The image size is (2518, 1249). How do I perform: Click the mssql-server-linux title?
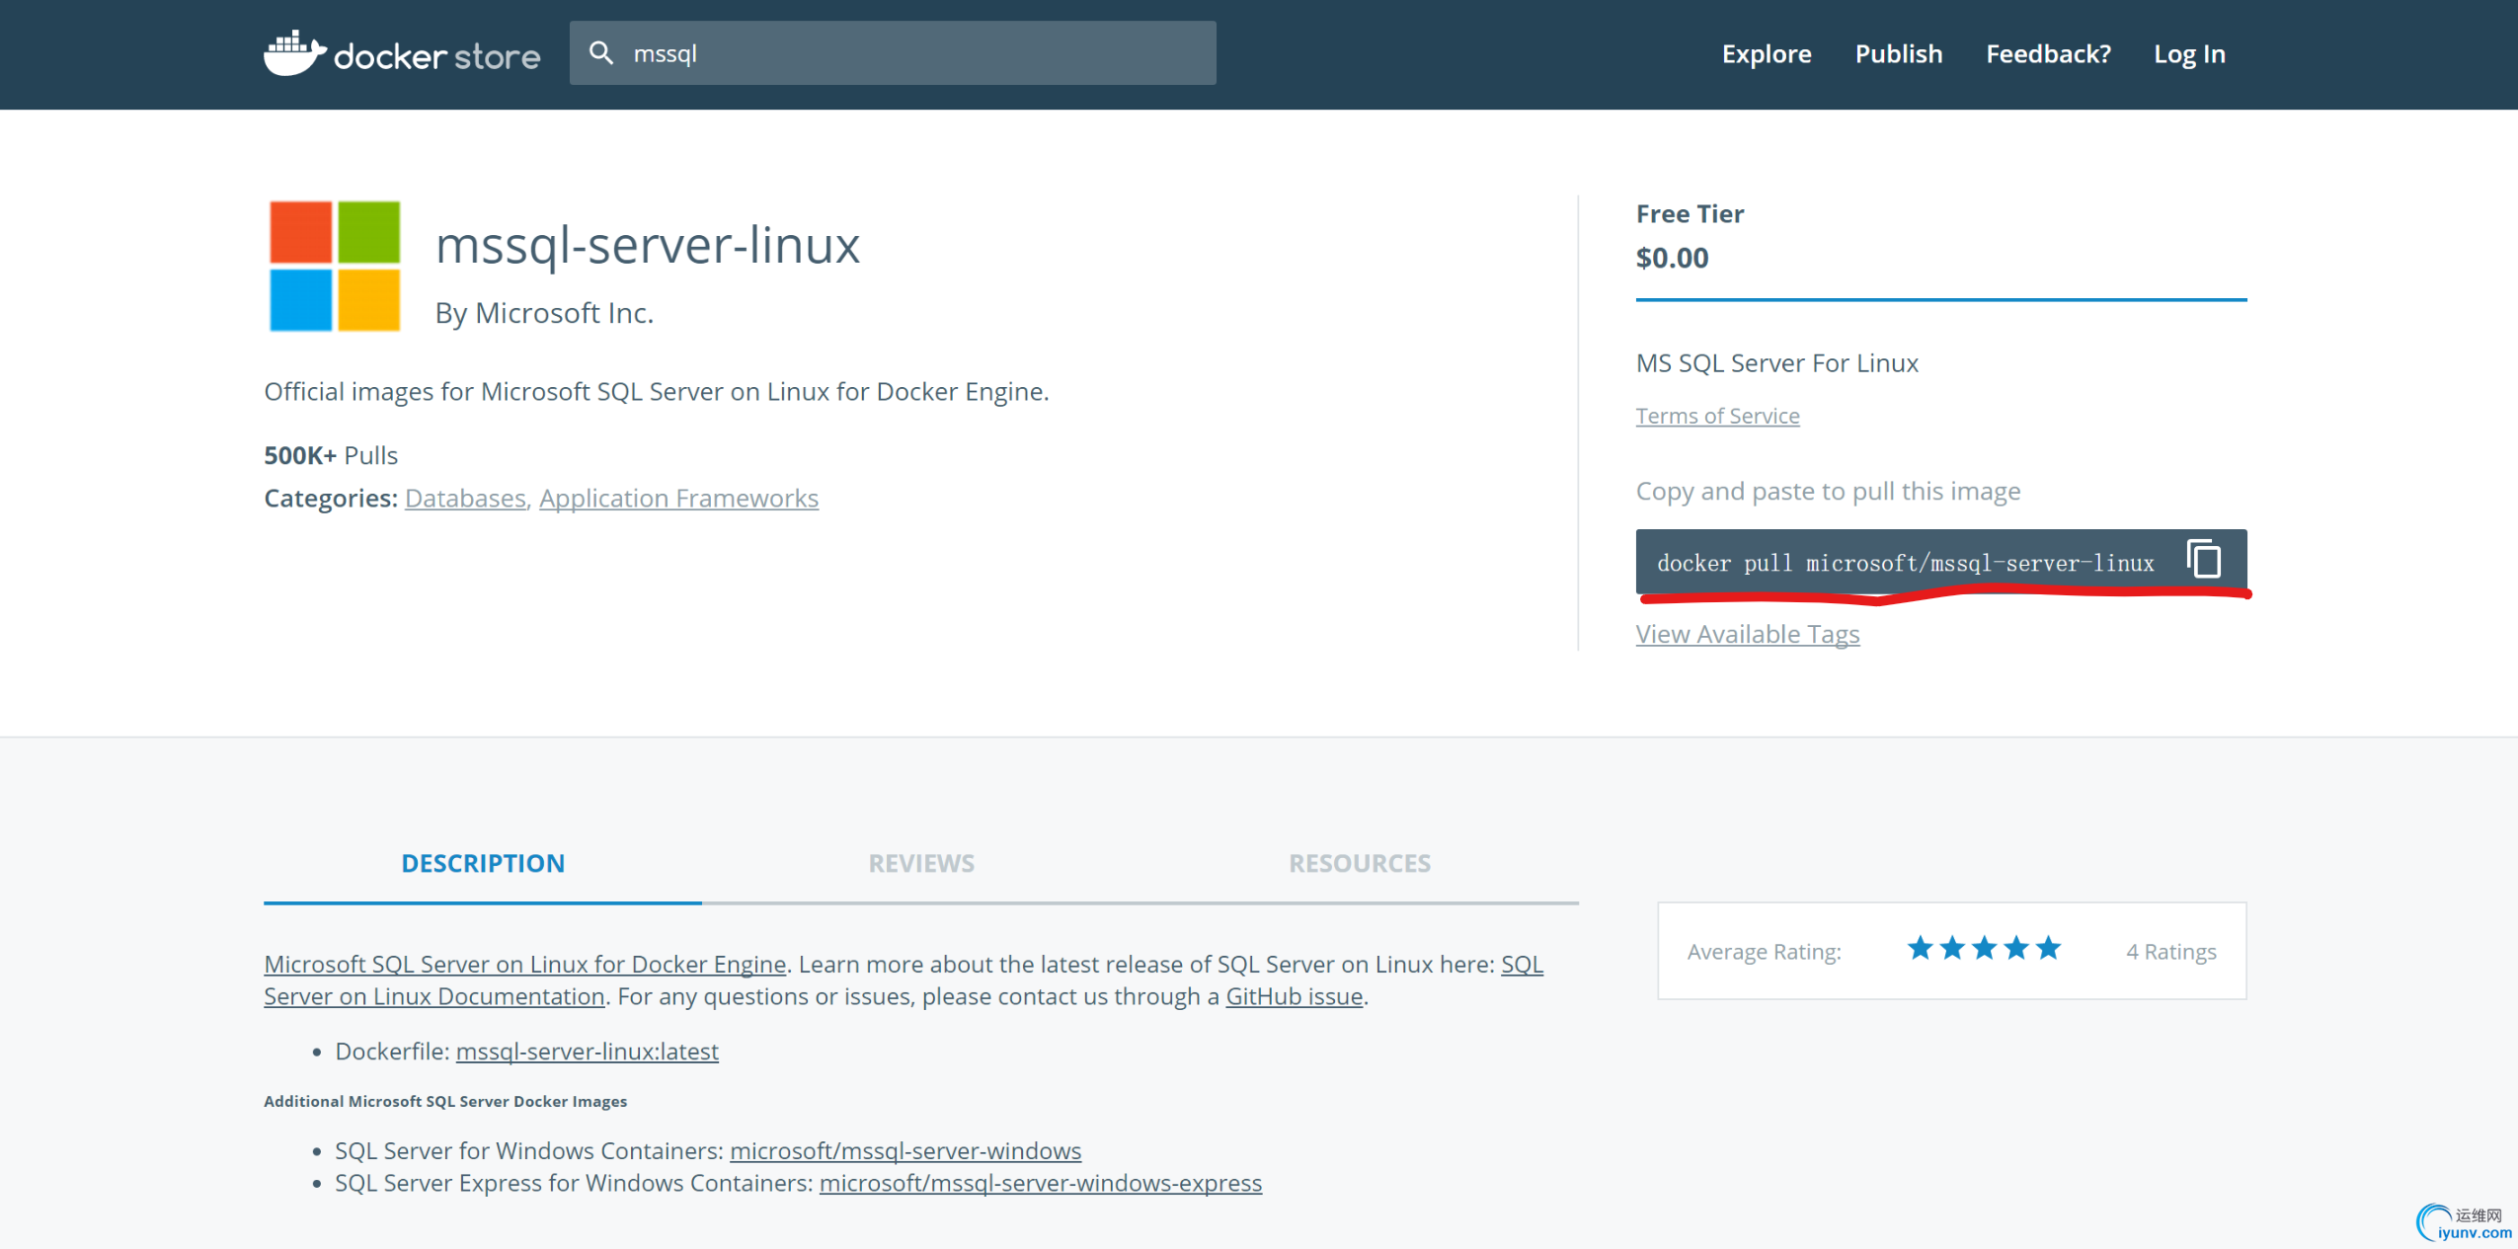tap(648, 245)
